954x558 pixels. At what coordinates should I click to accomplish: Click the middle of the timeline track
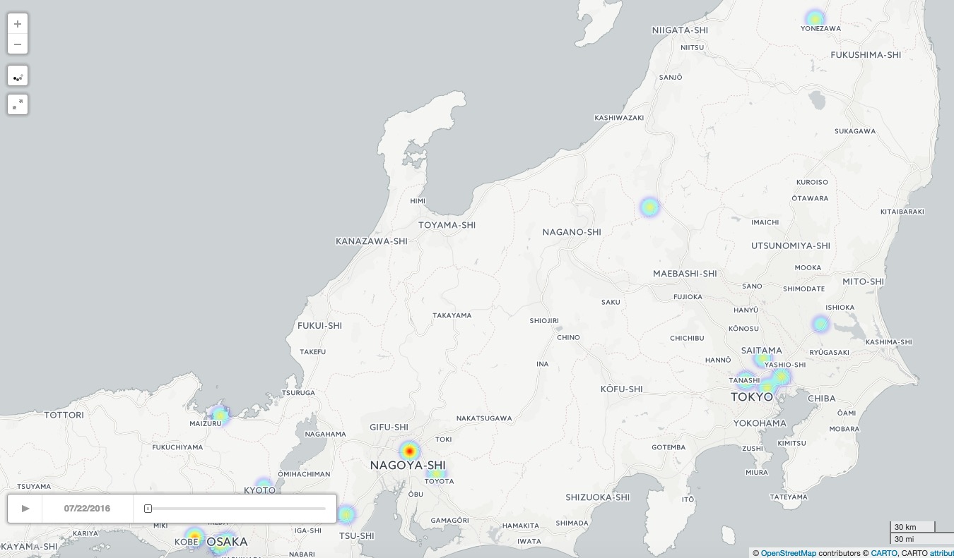[236, 509]
